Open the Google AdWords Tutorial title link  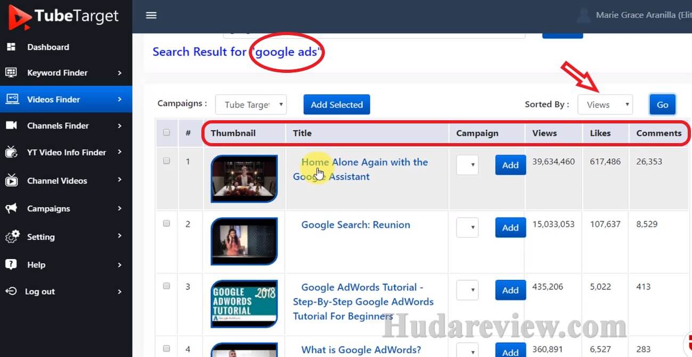coord(363,302)
